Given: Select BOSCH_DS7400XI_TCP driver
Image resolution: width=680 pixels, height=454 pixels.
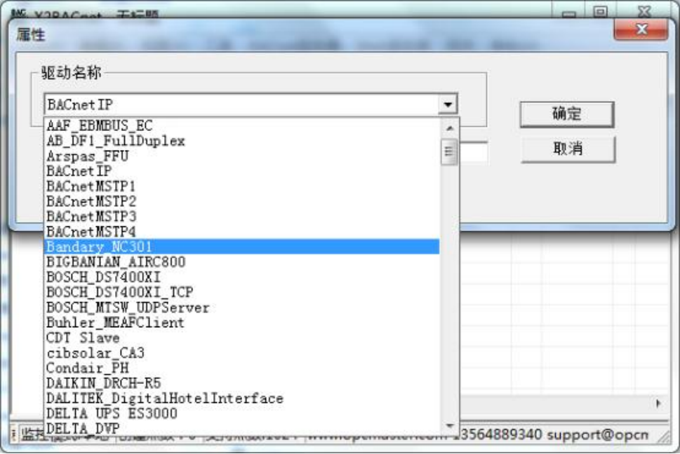Looking at the screenshot, I should (242, 292).
